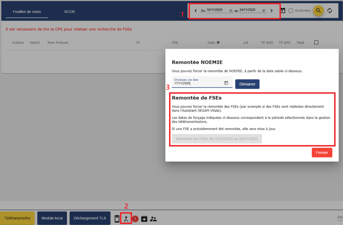Tick the Archivées checkbox

(x=291, y=11)
